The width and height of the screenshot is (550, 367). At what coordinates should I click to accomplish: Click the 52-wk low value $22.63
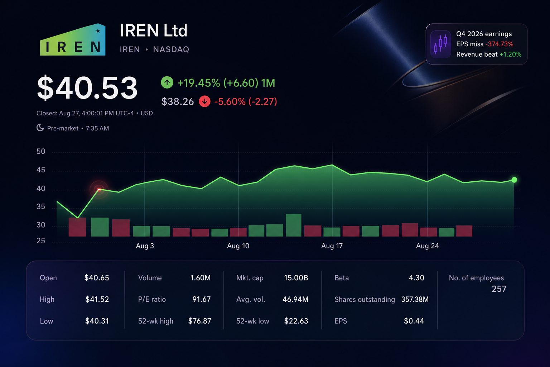tap(296, 321)
